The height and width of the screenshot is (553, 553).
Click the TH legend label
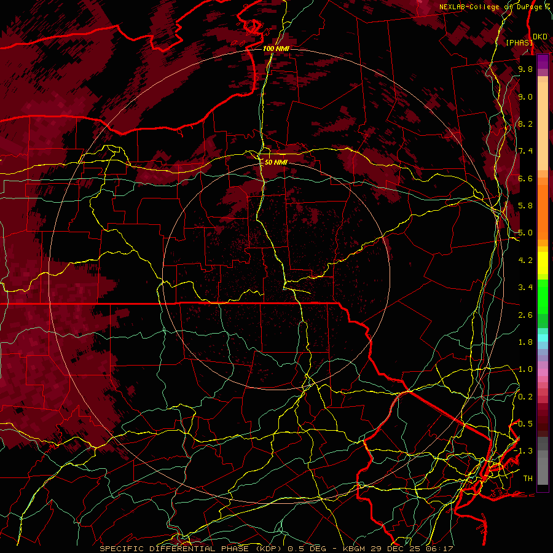(528, 479)
